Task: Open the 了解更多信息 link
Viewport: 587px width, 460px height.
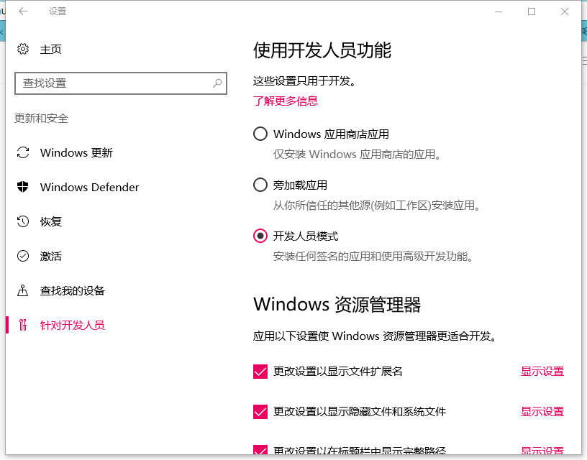Action: [286, 101]
